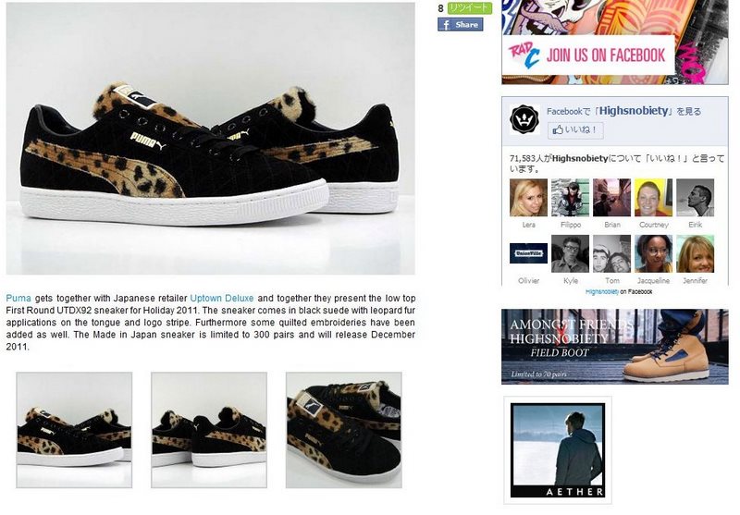
Task: Open the Highsnobiety Field Boot banner ad
Action: pos(614,347)
